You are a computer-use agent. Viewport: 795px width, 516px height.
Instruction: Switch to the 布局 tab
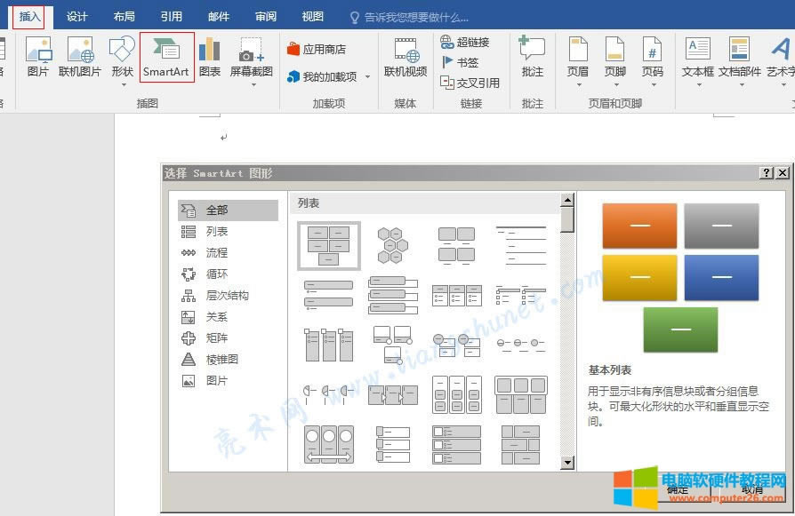point(124,17)
